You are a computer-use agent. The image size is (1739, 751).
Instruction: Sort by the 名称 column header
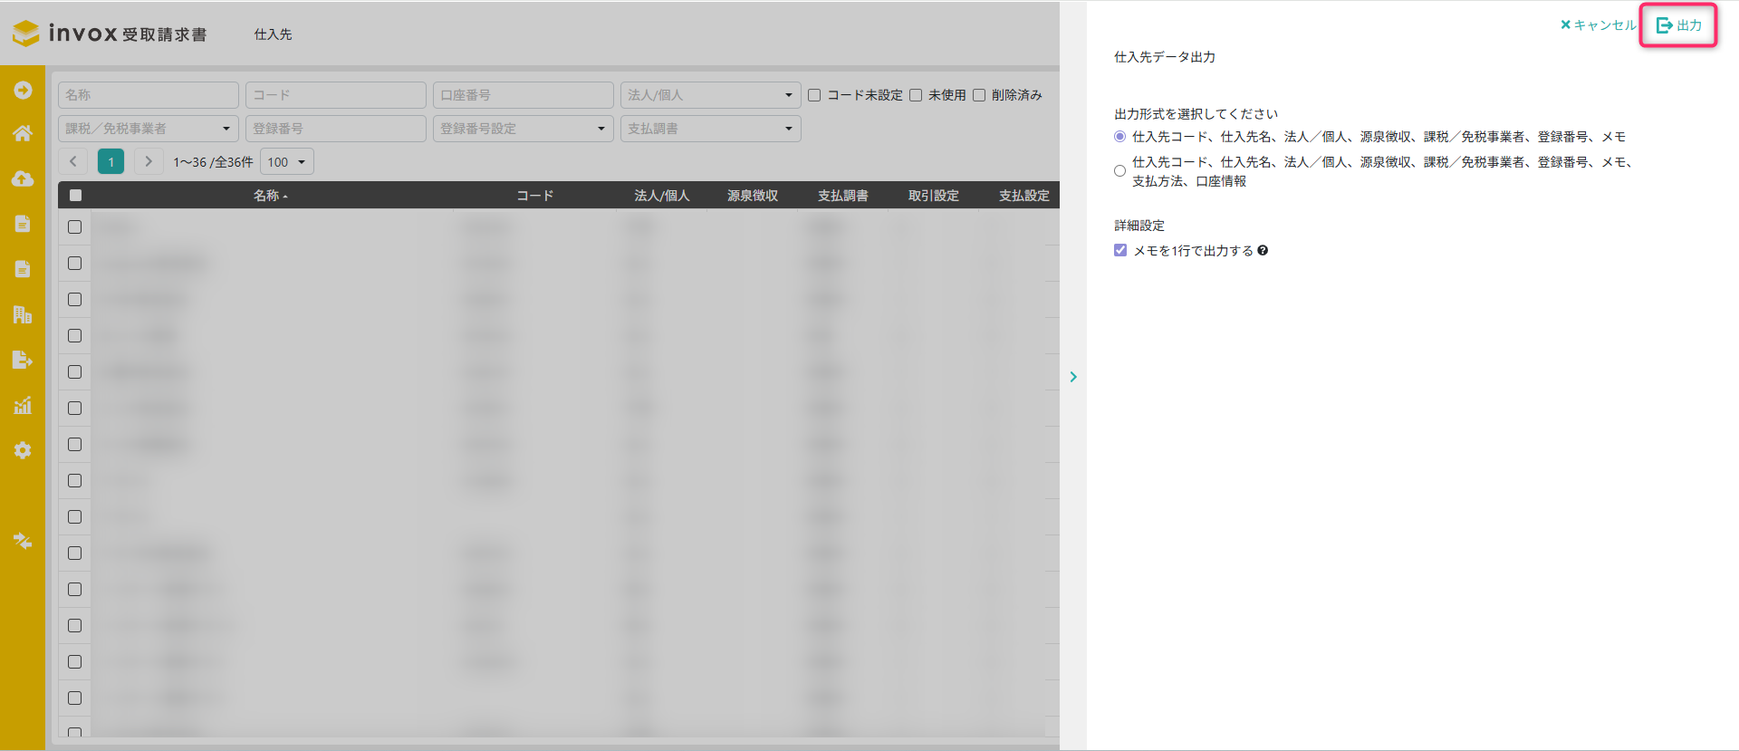coord(270,196)
